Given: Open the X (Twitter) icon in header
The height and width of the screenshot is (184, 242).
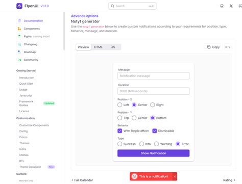Looking at the screenshot, I should pos(231,6).
